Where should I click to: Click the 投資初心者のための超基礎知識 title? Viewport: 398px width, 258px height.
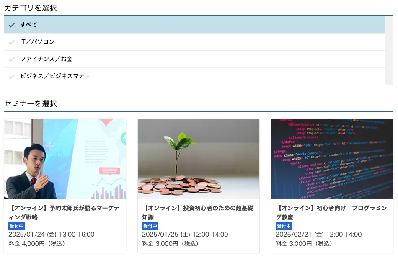[198, 212]
